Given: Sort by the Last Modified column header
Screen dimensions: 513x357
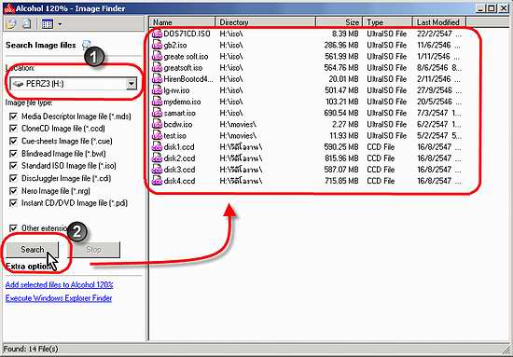Looking at the screenshot, I should 439,22.
